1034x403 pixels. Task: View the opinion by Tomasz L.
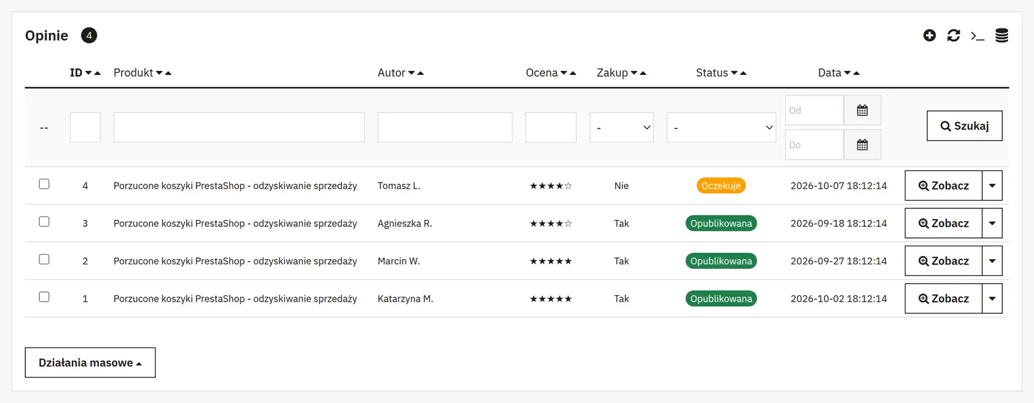tap(944, 186)
